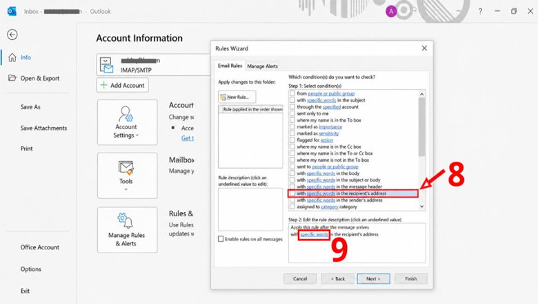Enable rules on all messages checkbox
Screen dimensions: 538x304
coord(221,239)
